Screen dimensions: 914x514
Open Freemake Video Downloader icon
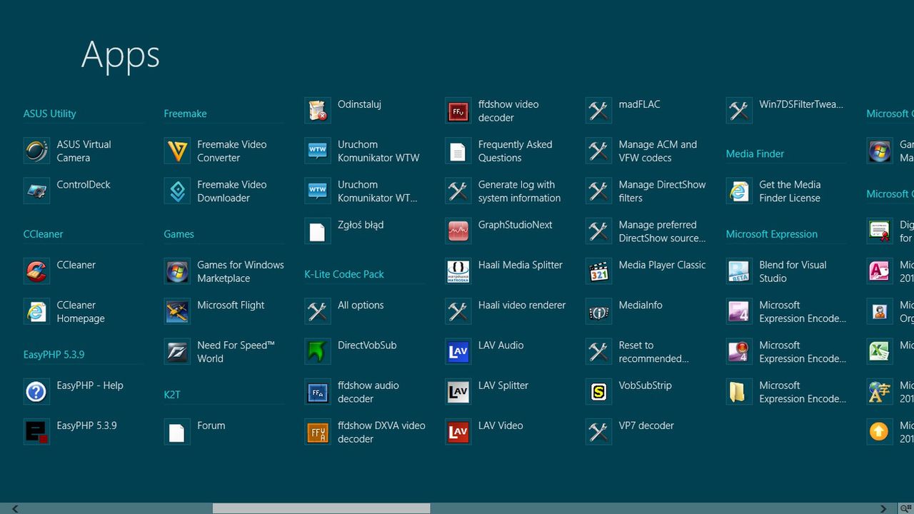coord(177,191)
